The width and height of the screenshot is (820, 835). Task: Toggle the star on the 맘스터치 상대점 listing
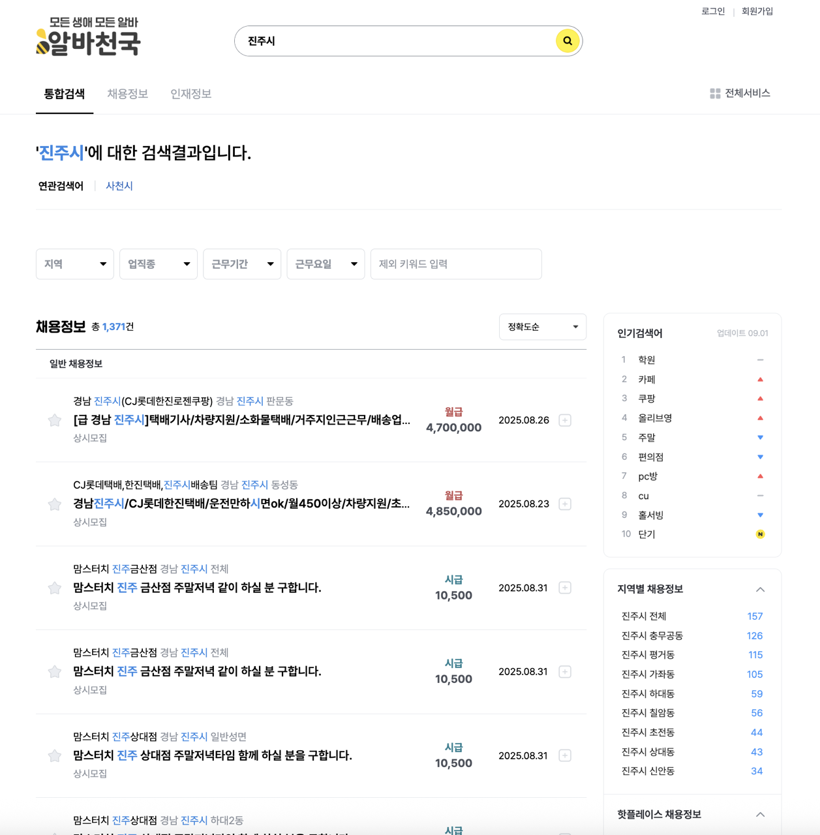point(54,755)
